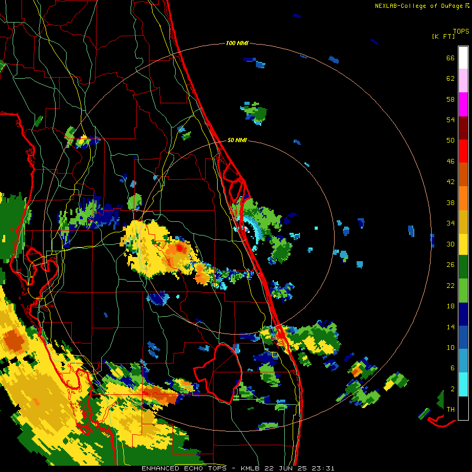Click the '58' legend value
Screen dimensions: 472x472
pyautogui.click(x=450, y=99)
